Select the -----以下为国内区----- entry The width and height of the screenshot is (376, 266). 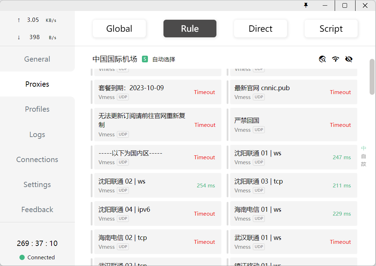pyautogui.click(x=158, y=157)
